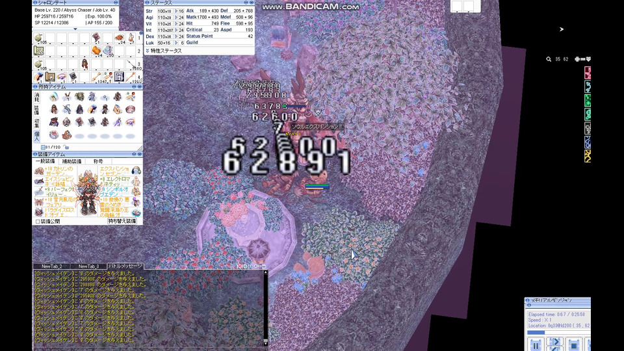
Task: Click the chat log scroll down arrow
Action: coord(265,343)
